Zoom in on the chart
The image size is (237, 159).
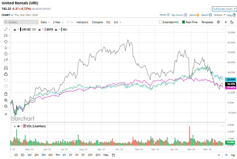tap(6, 100)
